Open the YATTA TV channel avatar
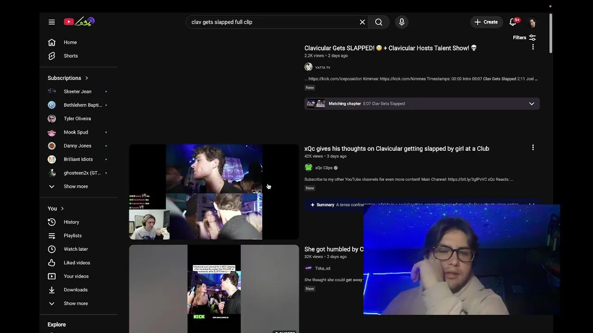The image size is (593, 333). [309, 67]
